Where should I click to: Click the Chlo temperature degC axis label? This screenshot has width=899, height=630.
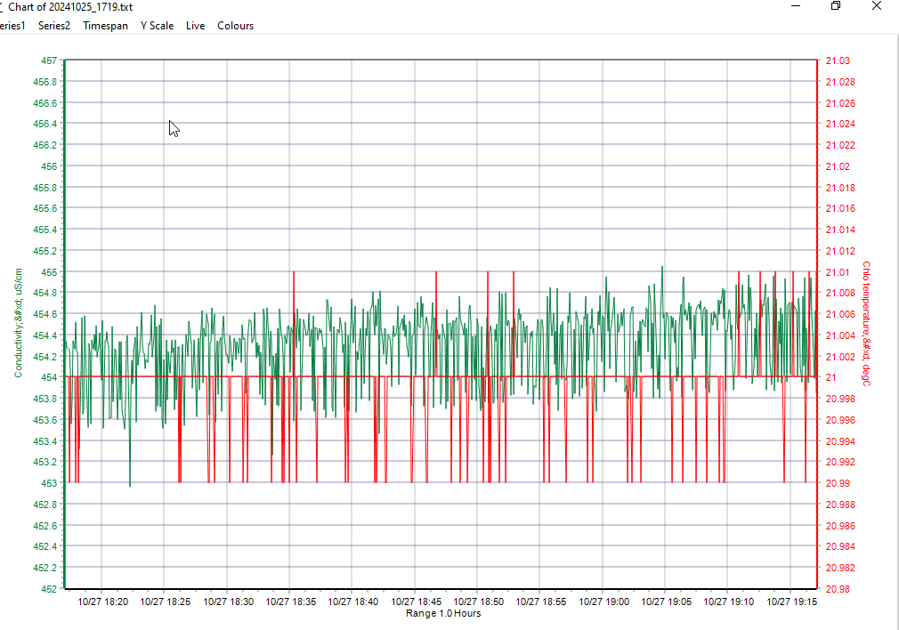point(866,323)
